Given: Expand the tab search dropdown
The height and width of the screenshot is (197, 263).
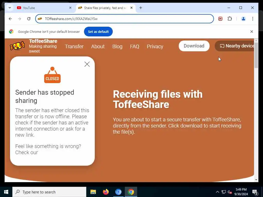Looking at the screenshot, I should point(10,8).
